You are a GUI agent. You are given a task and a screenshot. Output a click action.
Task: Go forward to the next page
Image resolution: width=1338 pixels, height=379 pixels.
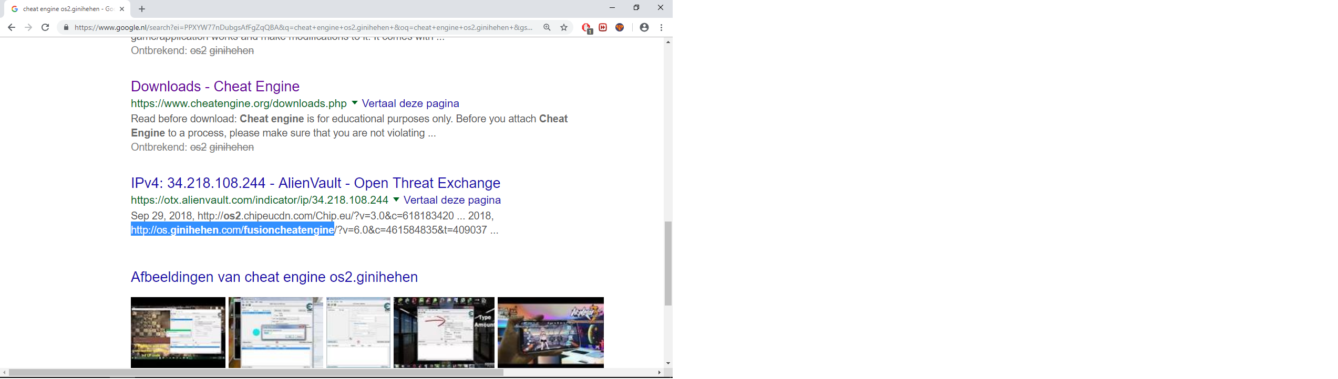click(x=28, y=27)
